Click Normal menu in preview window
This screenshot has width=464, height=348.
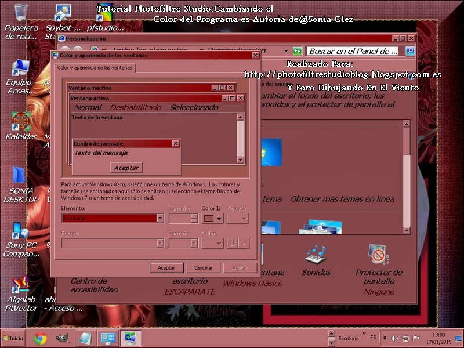click(88, 107)
